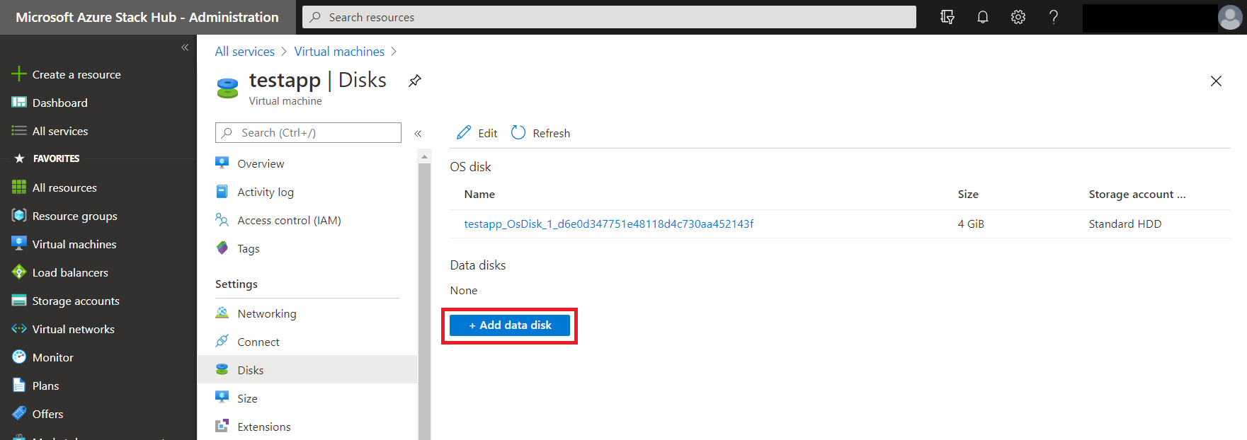Open Plans icon in sidebar
The image size is (1247, 440).
[x=19, y=386]
